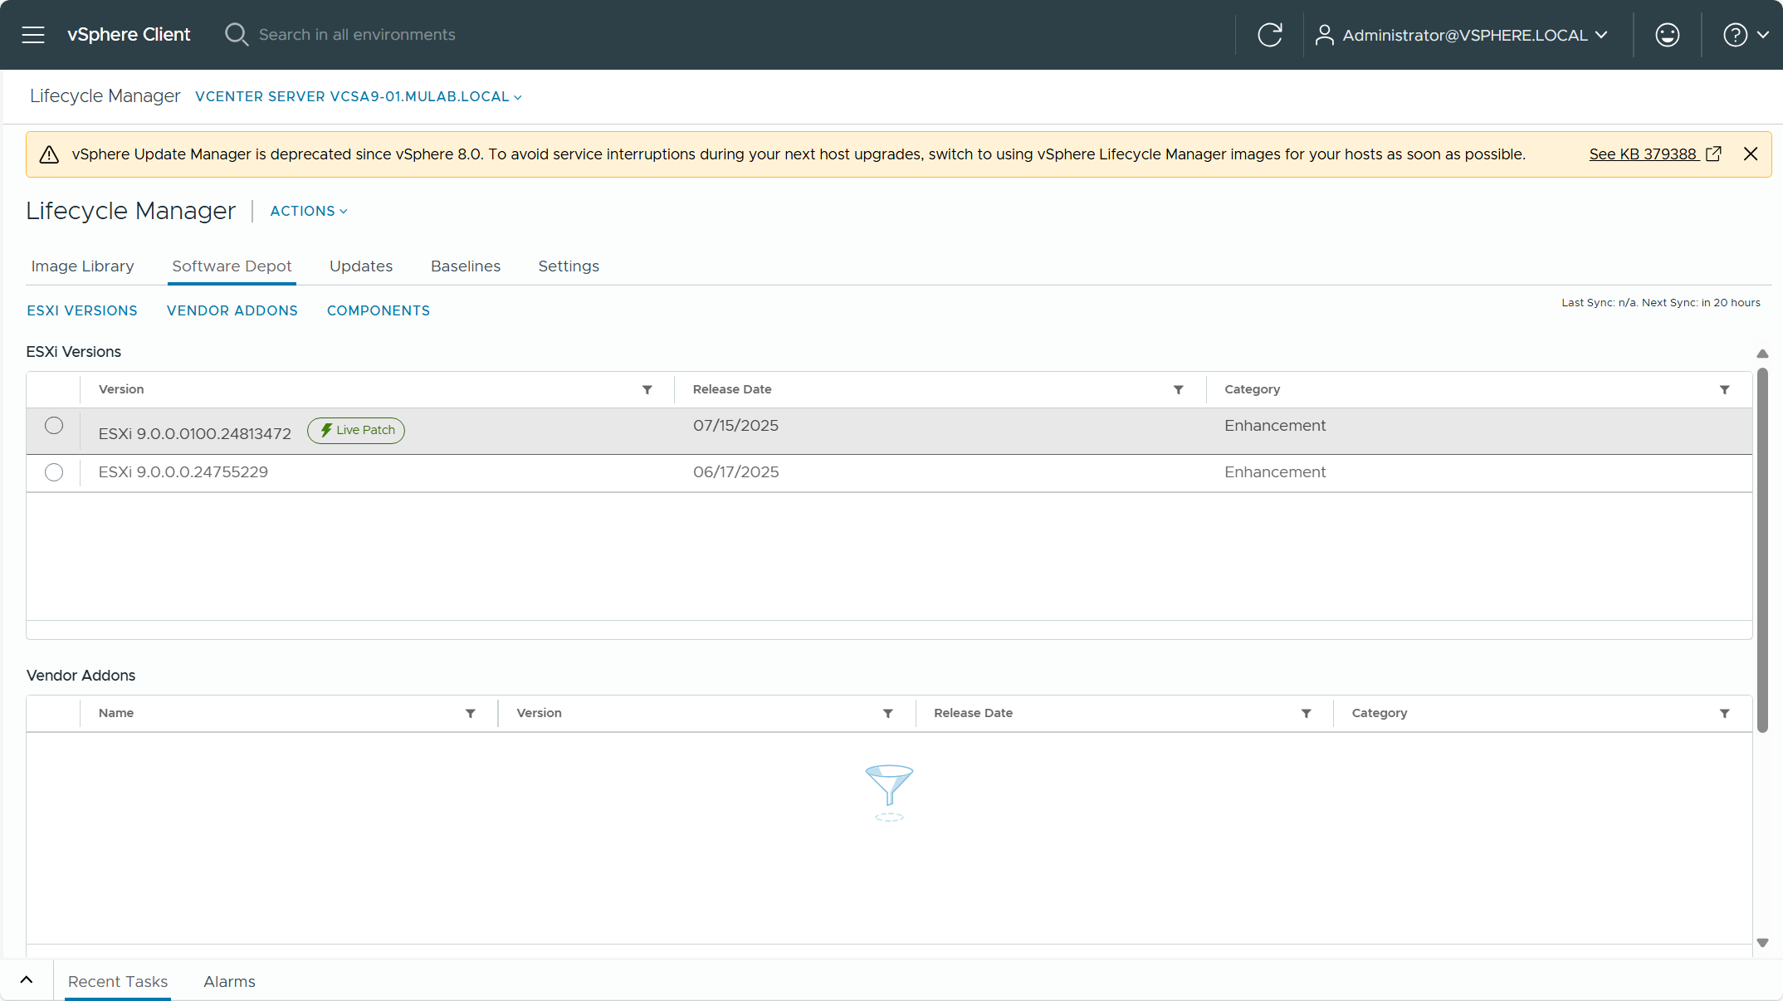
Task: Filter the Vendor Addons Name column
Action: point(471,714)
